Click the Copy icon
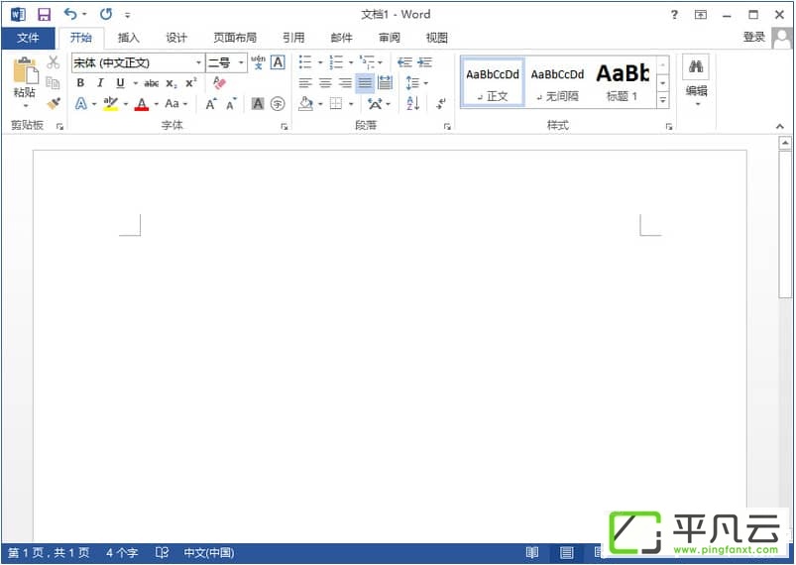This screenshot has height=565, width=796. coord(53,82)
